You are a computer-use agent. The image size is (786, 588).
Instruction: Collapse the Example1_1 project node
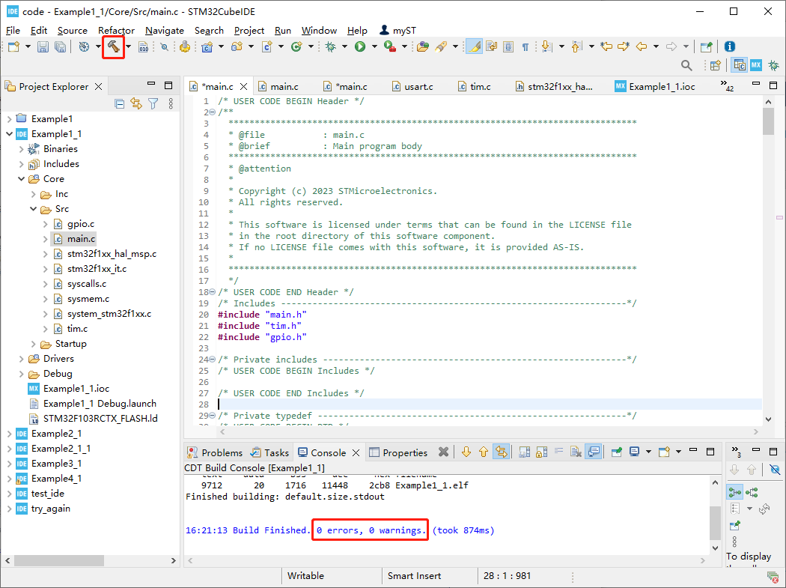pos(10,134)
